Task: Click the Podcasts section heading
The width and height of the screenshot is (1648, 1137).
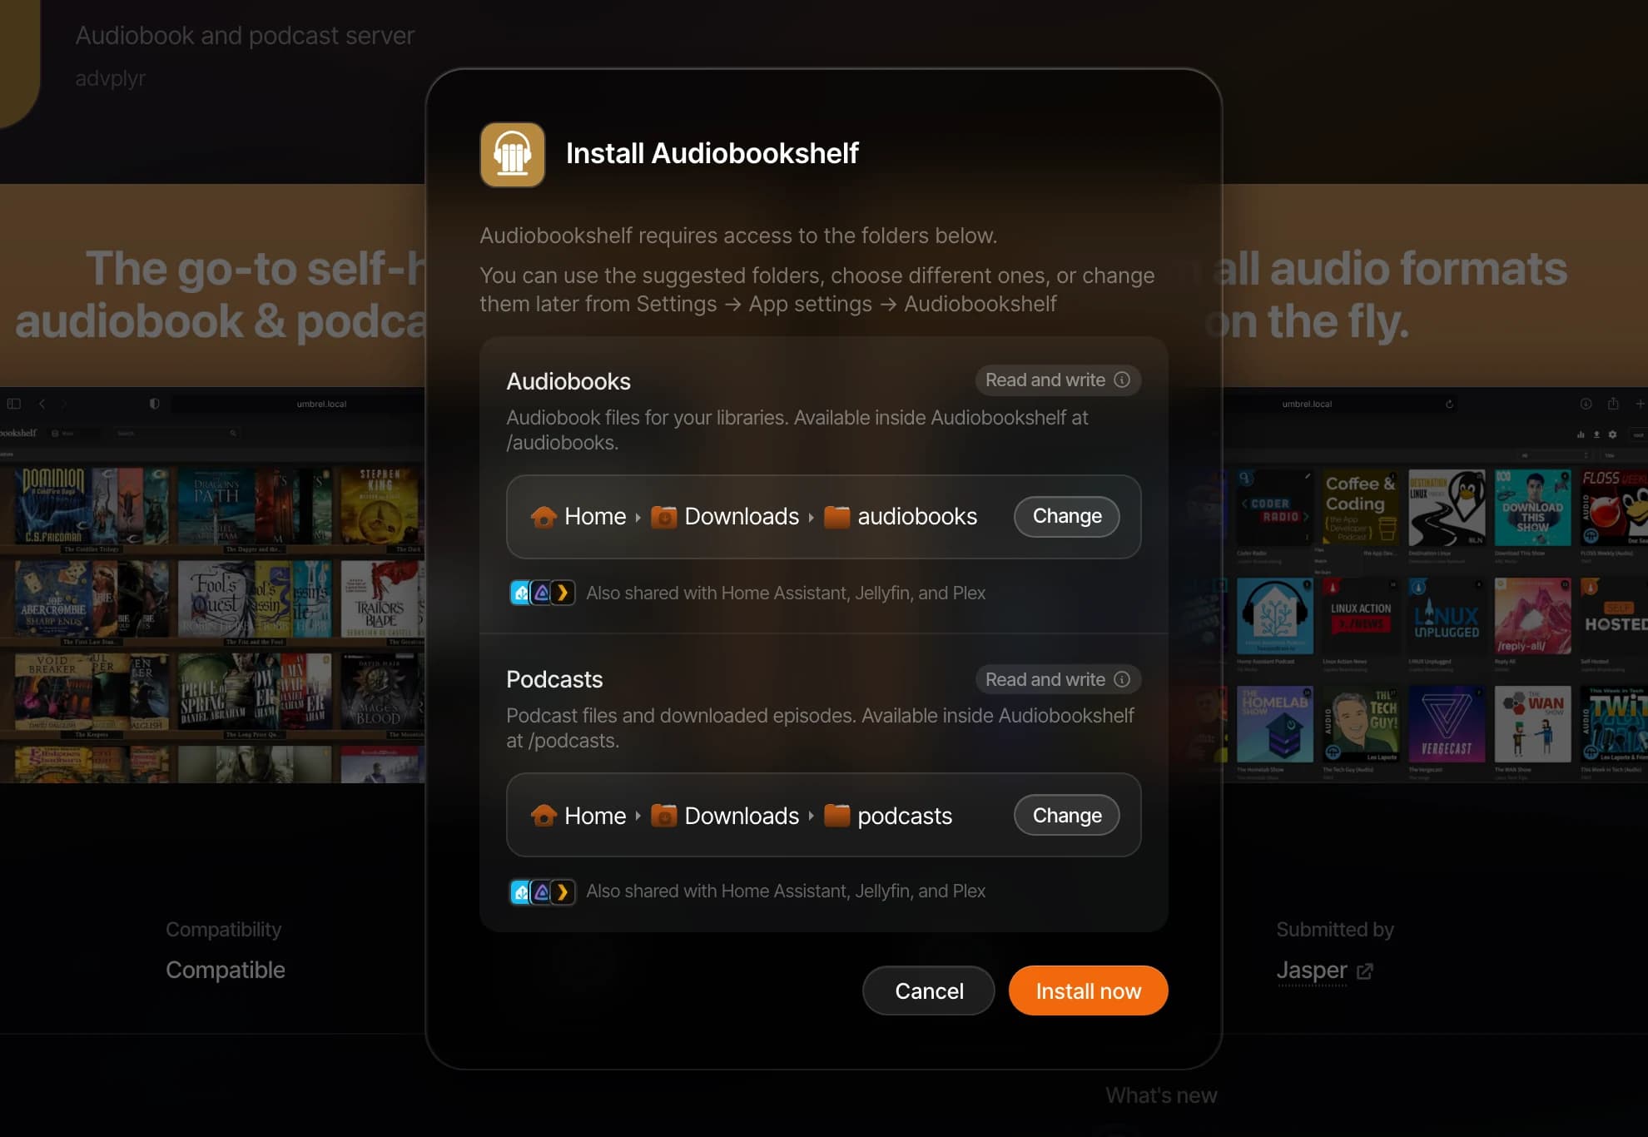Action: tap(554, 679)
